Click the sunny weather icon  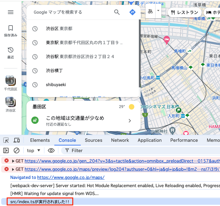pos(132,107)
